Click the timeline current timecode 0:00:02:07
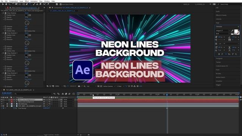Viewport: 242px width, 136px height. point(7,93)
